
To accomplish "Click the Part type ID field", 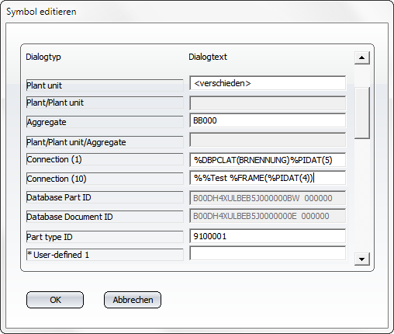I will click(268, 236).
